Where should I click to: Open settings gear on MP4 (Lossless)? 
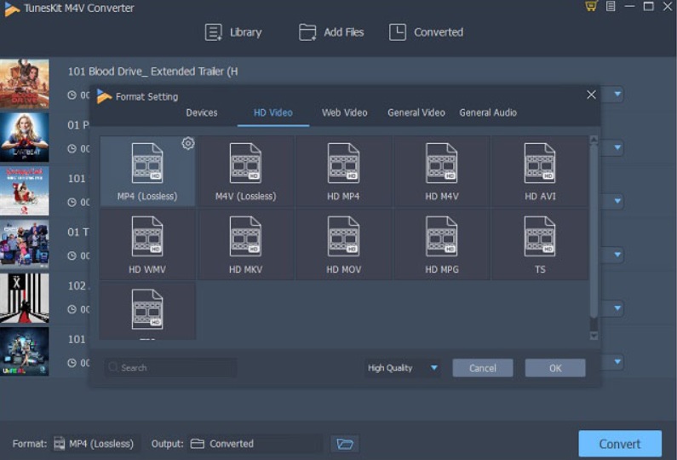coord(188,143)
